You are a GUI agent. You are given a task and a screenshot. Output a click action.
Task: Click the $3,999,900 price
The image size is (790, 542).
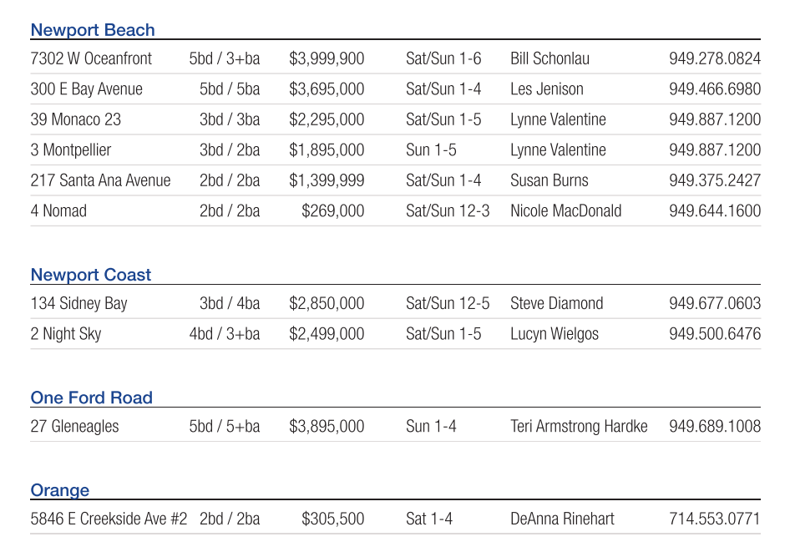coord(327,58)
